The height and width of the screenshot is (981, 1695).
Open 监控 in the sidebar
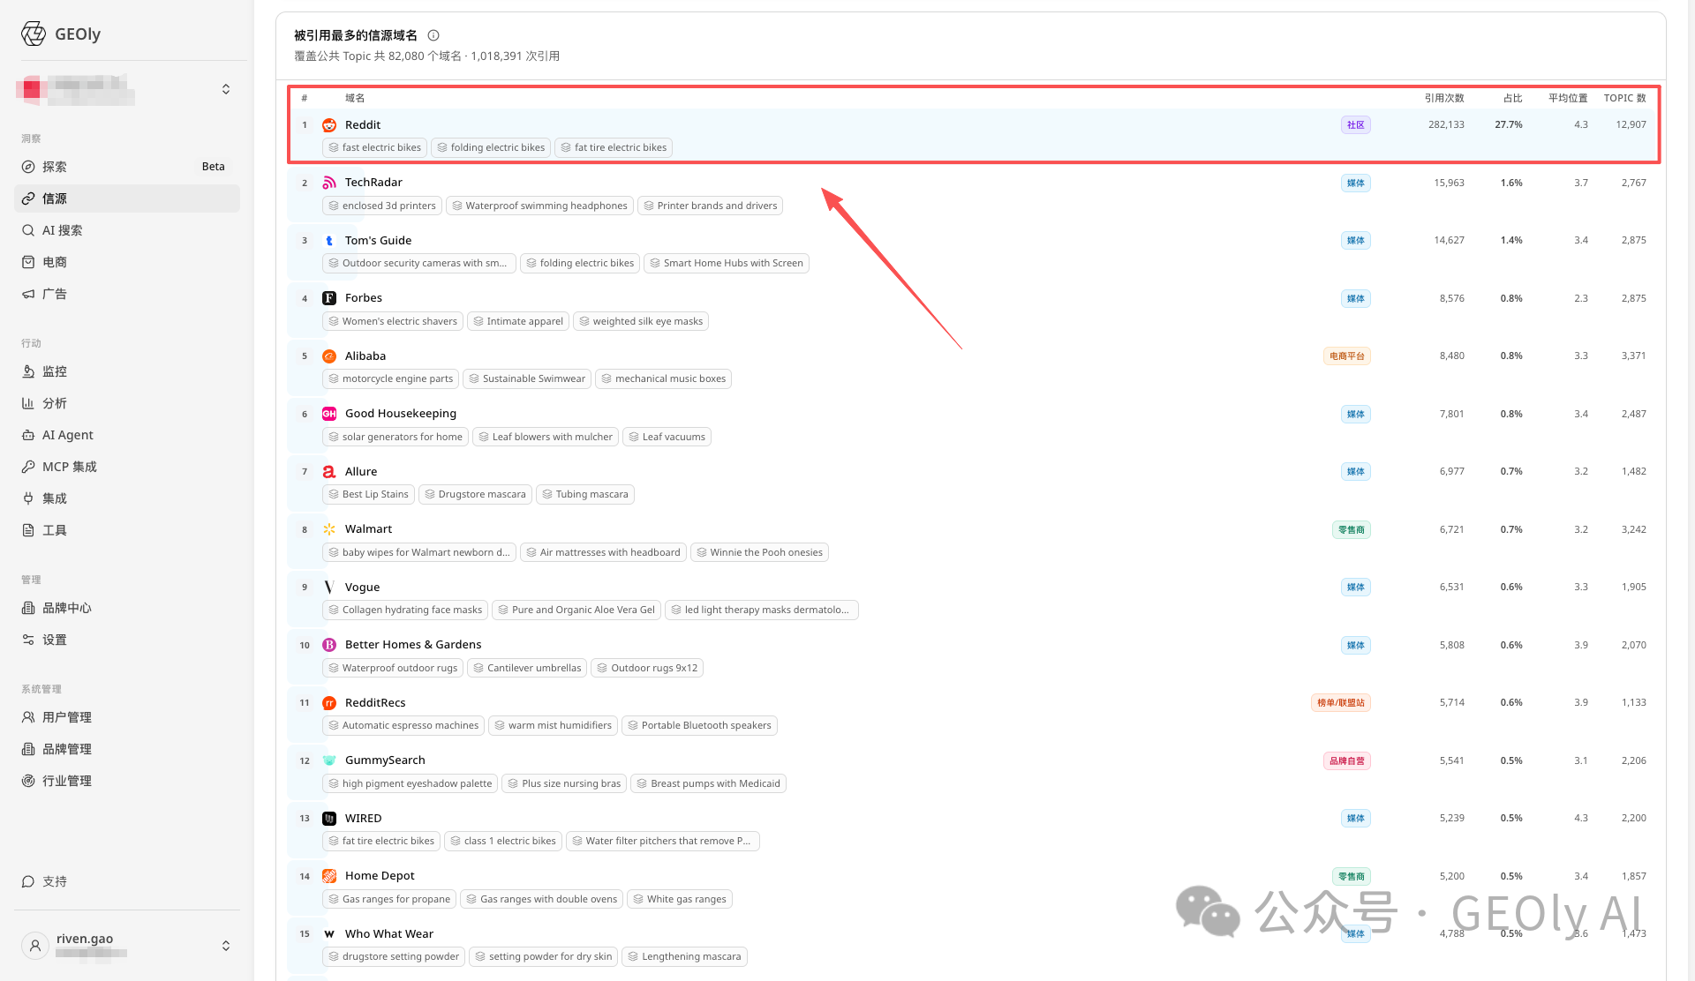click(x=127, y=371)
